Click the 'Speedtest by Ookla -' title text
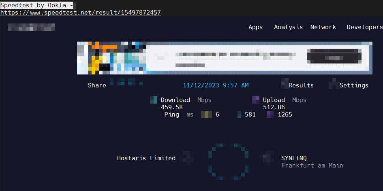Image resolution: width=383 pixels, height=191 pixels. 37,5
